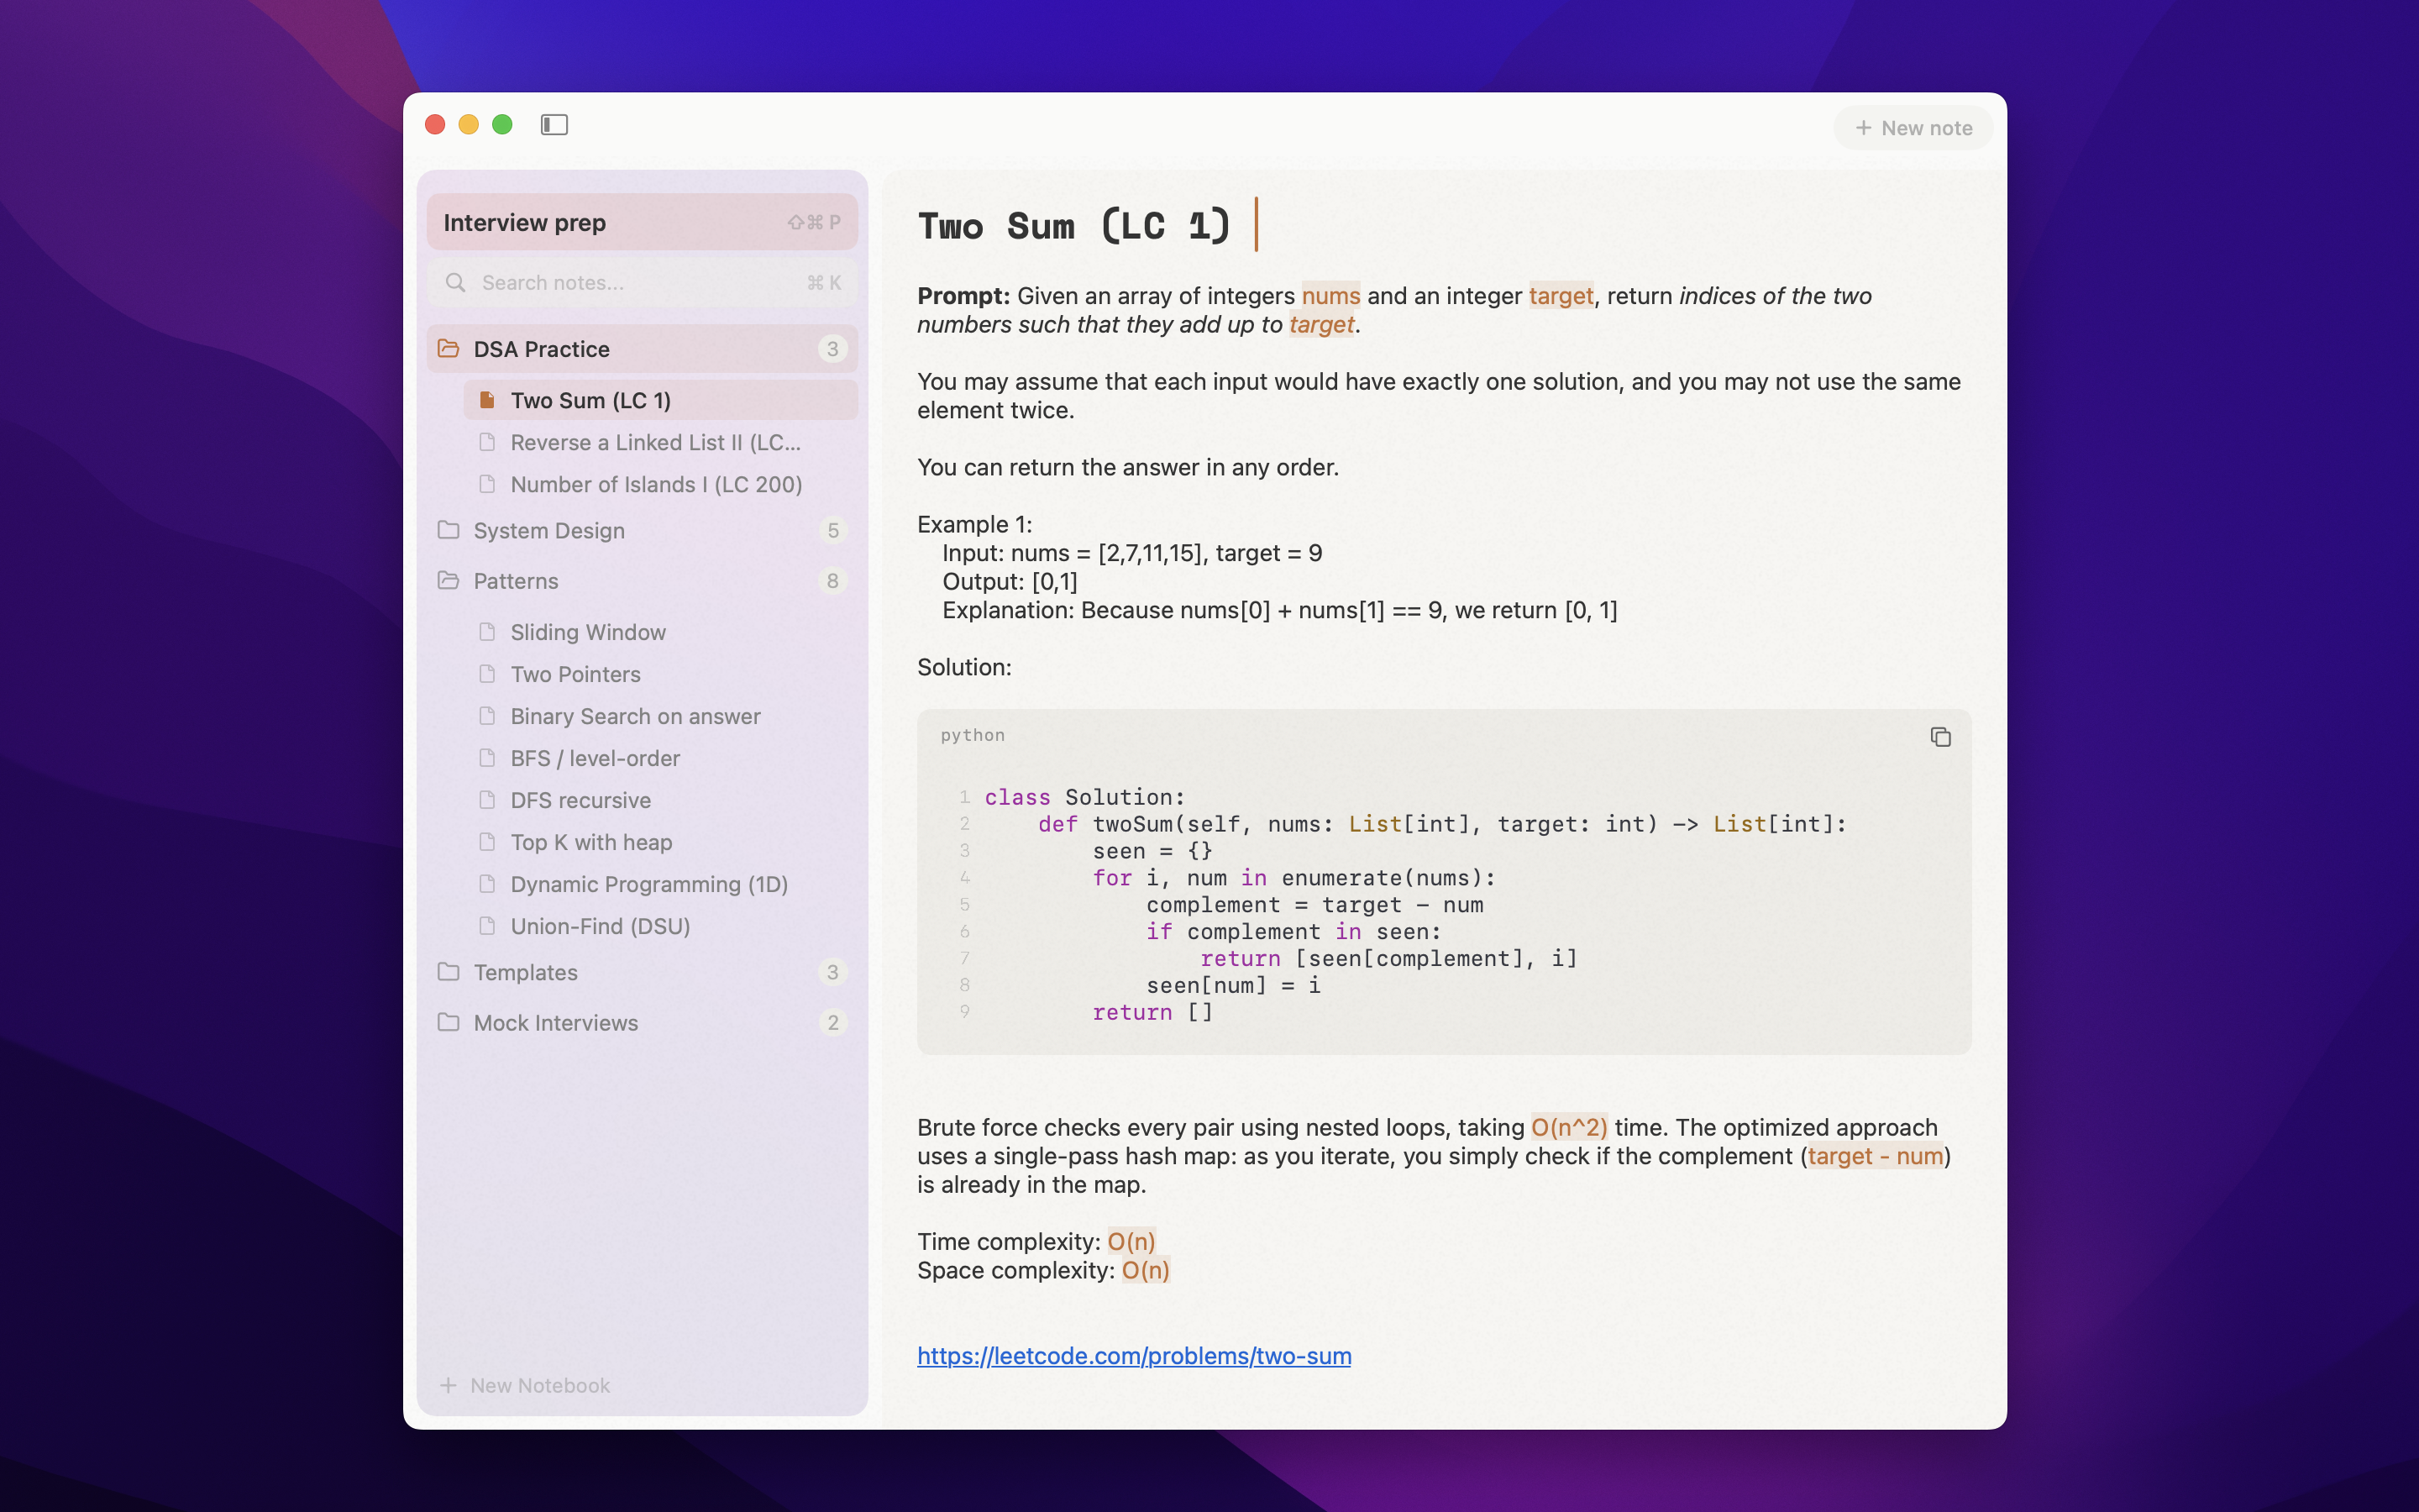Viewport: 2419px width, 1512px height.
Task: Click the python language label
Action: pyautogui.click(x=973, y=735)
